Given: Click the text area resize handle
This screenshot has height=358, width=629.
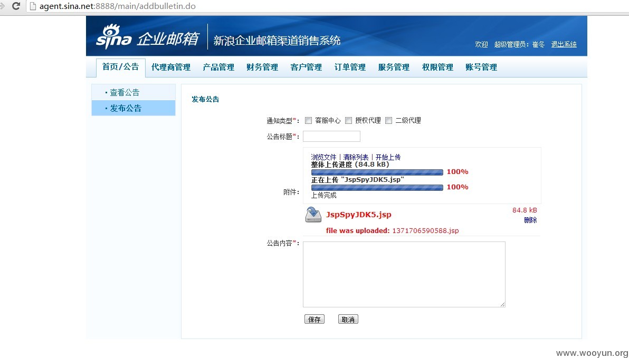Looking at the screenshot, I should (503, 305).
